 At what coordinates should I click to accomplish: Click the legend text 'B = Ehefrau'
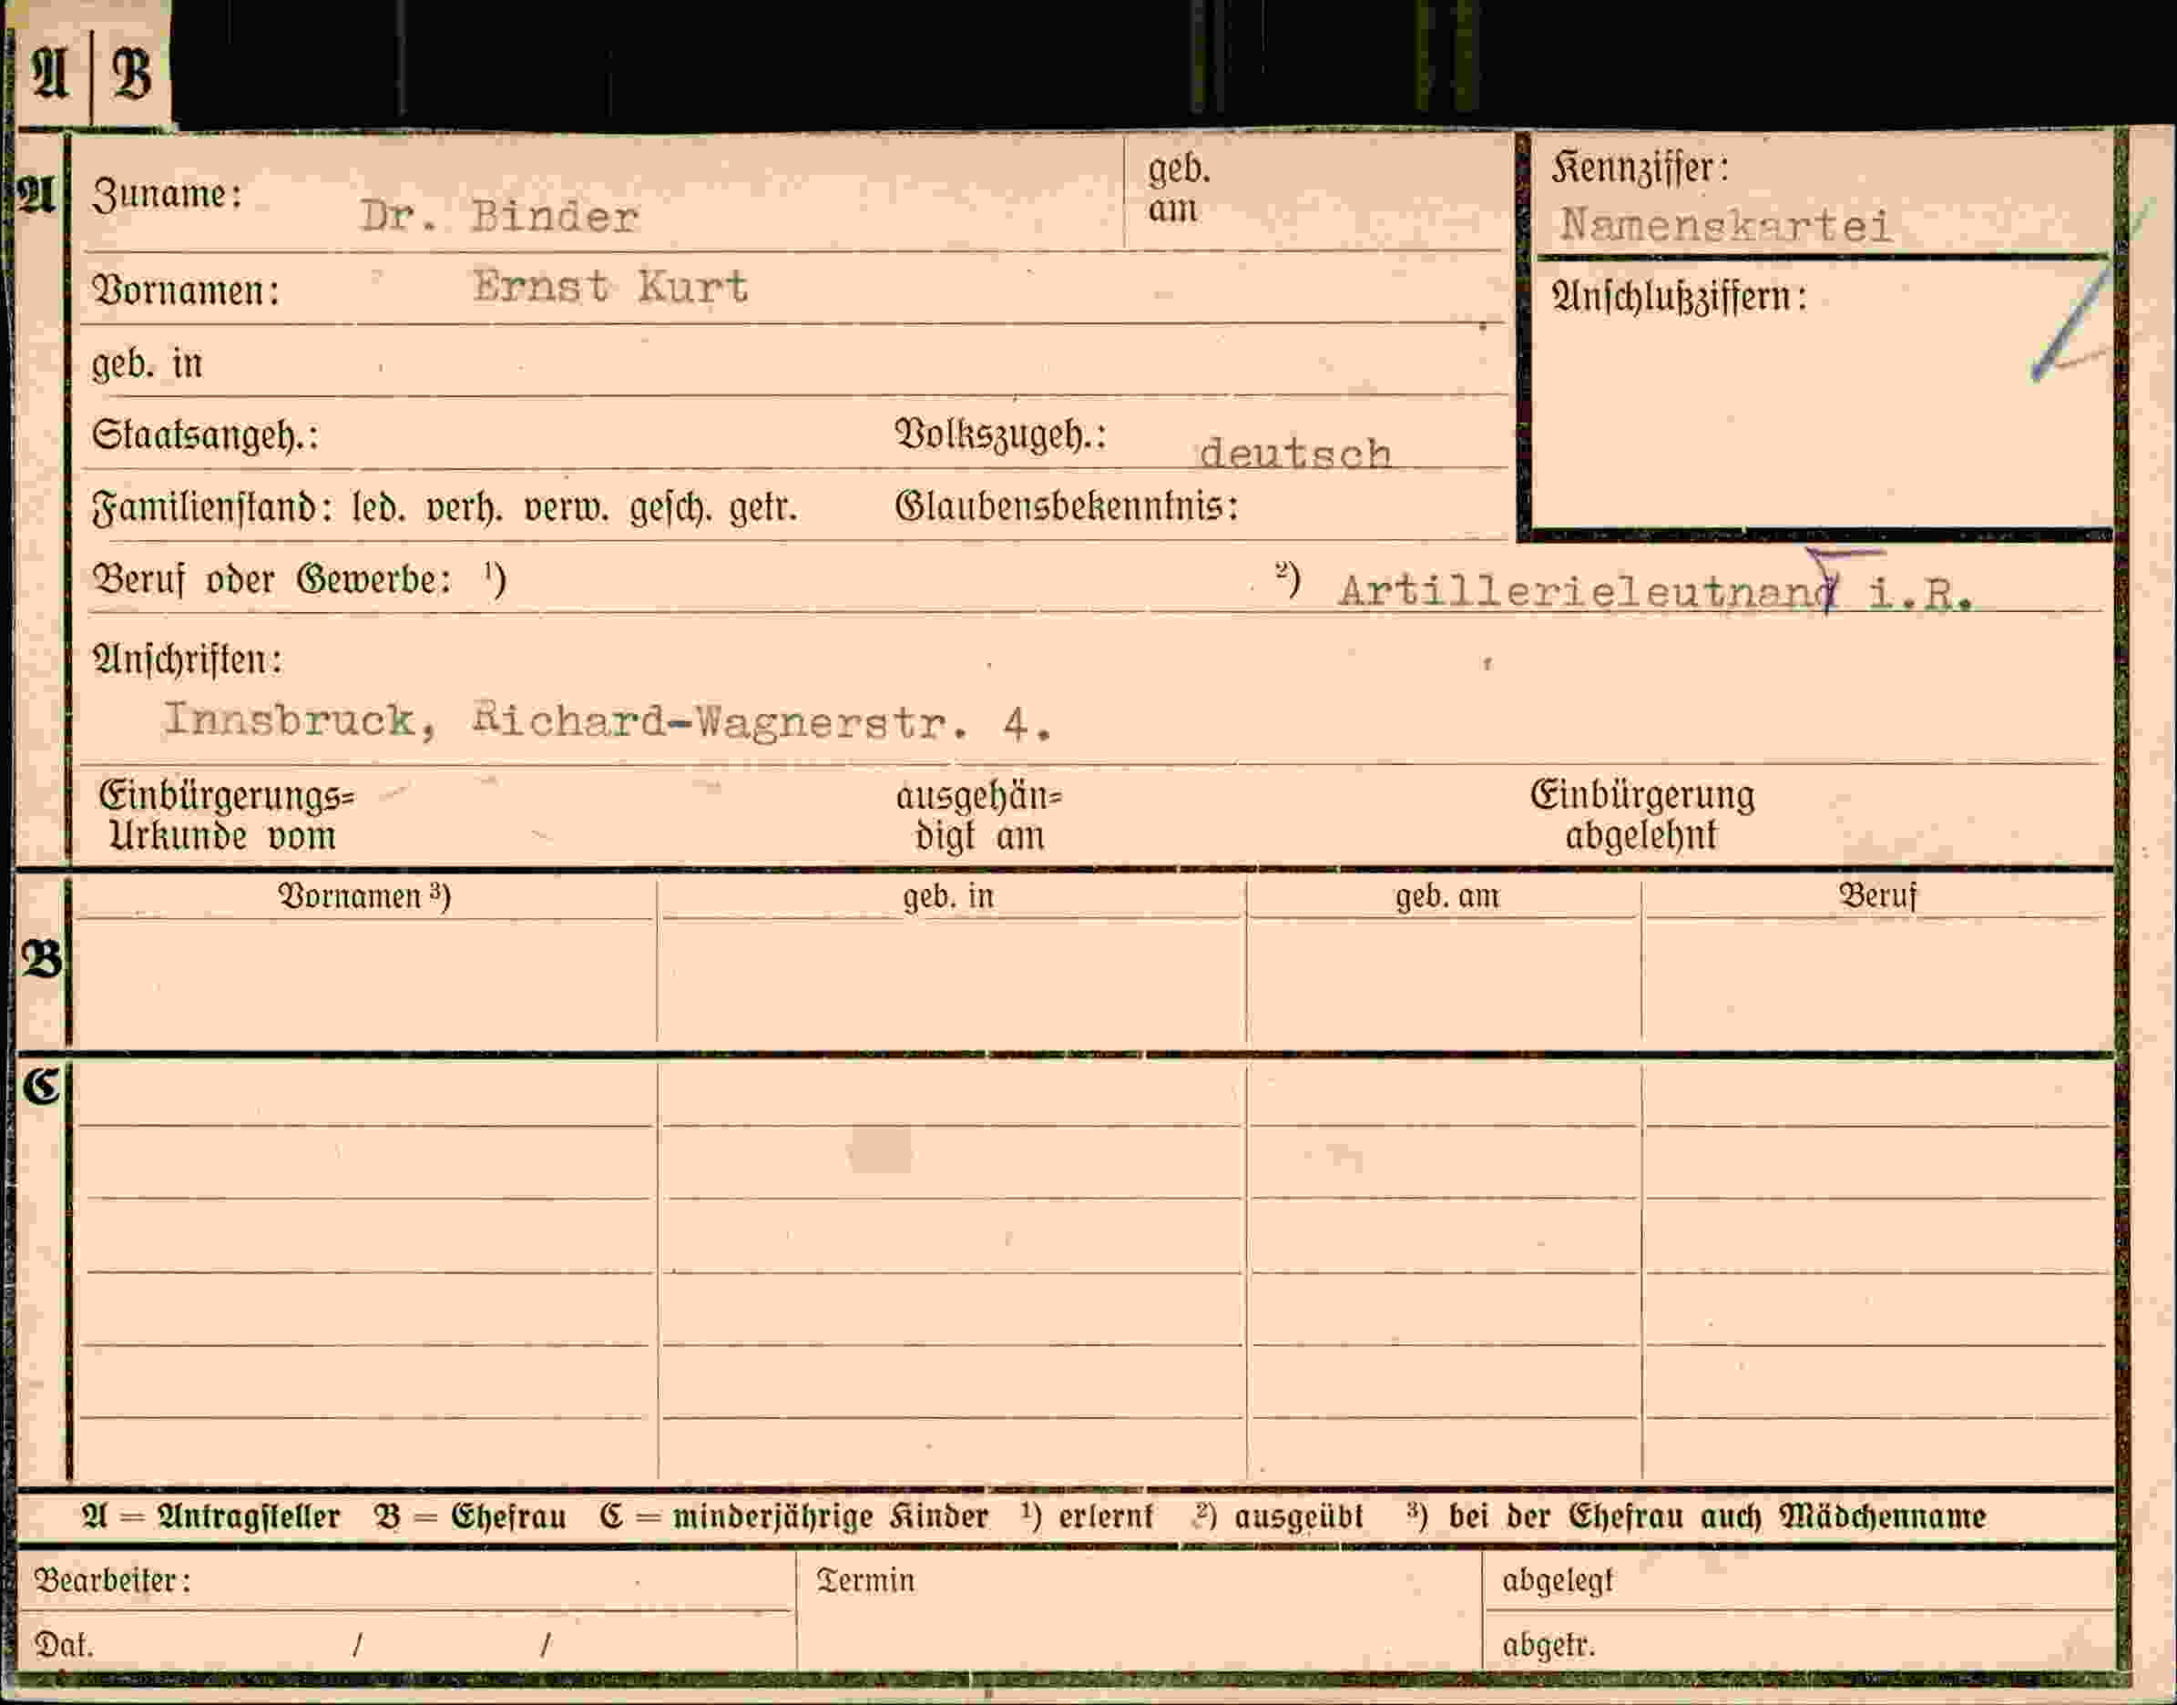click(470, 1516)
